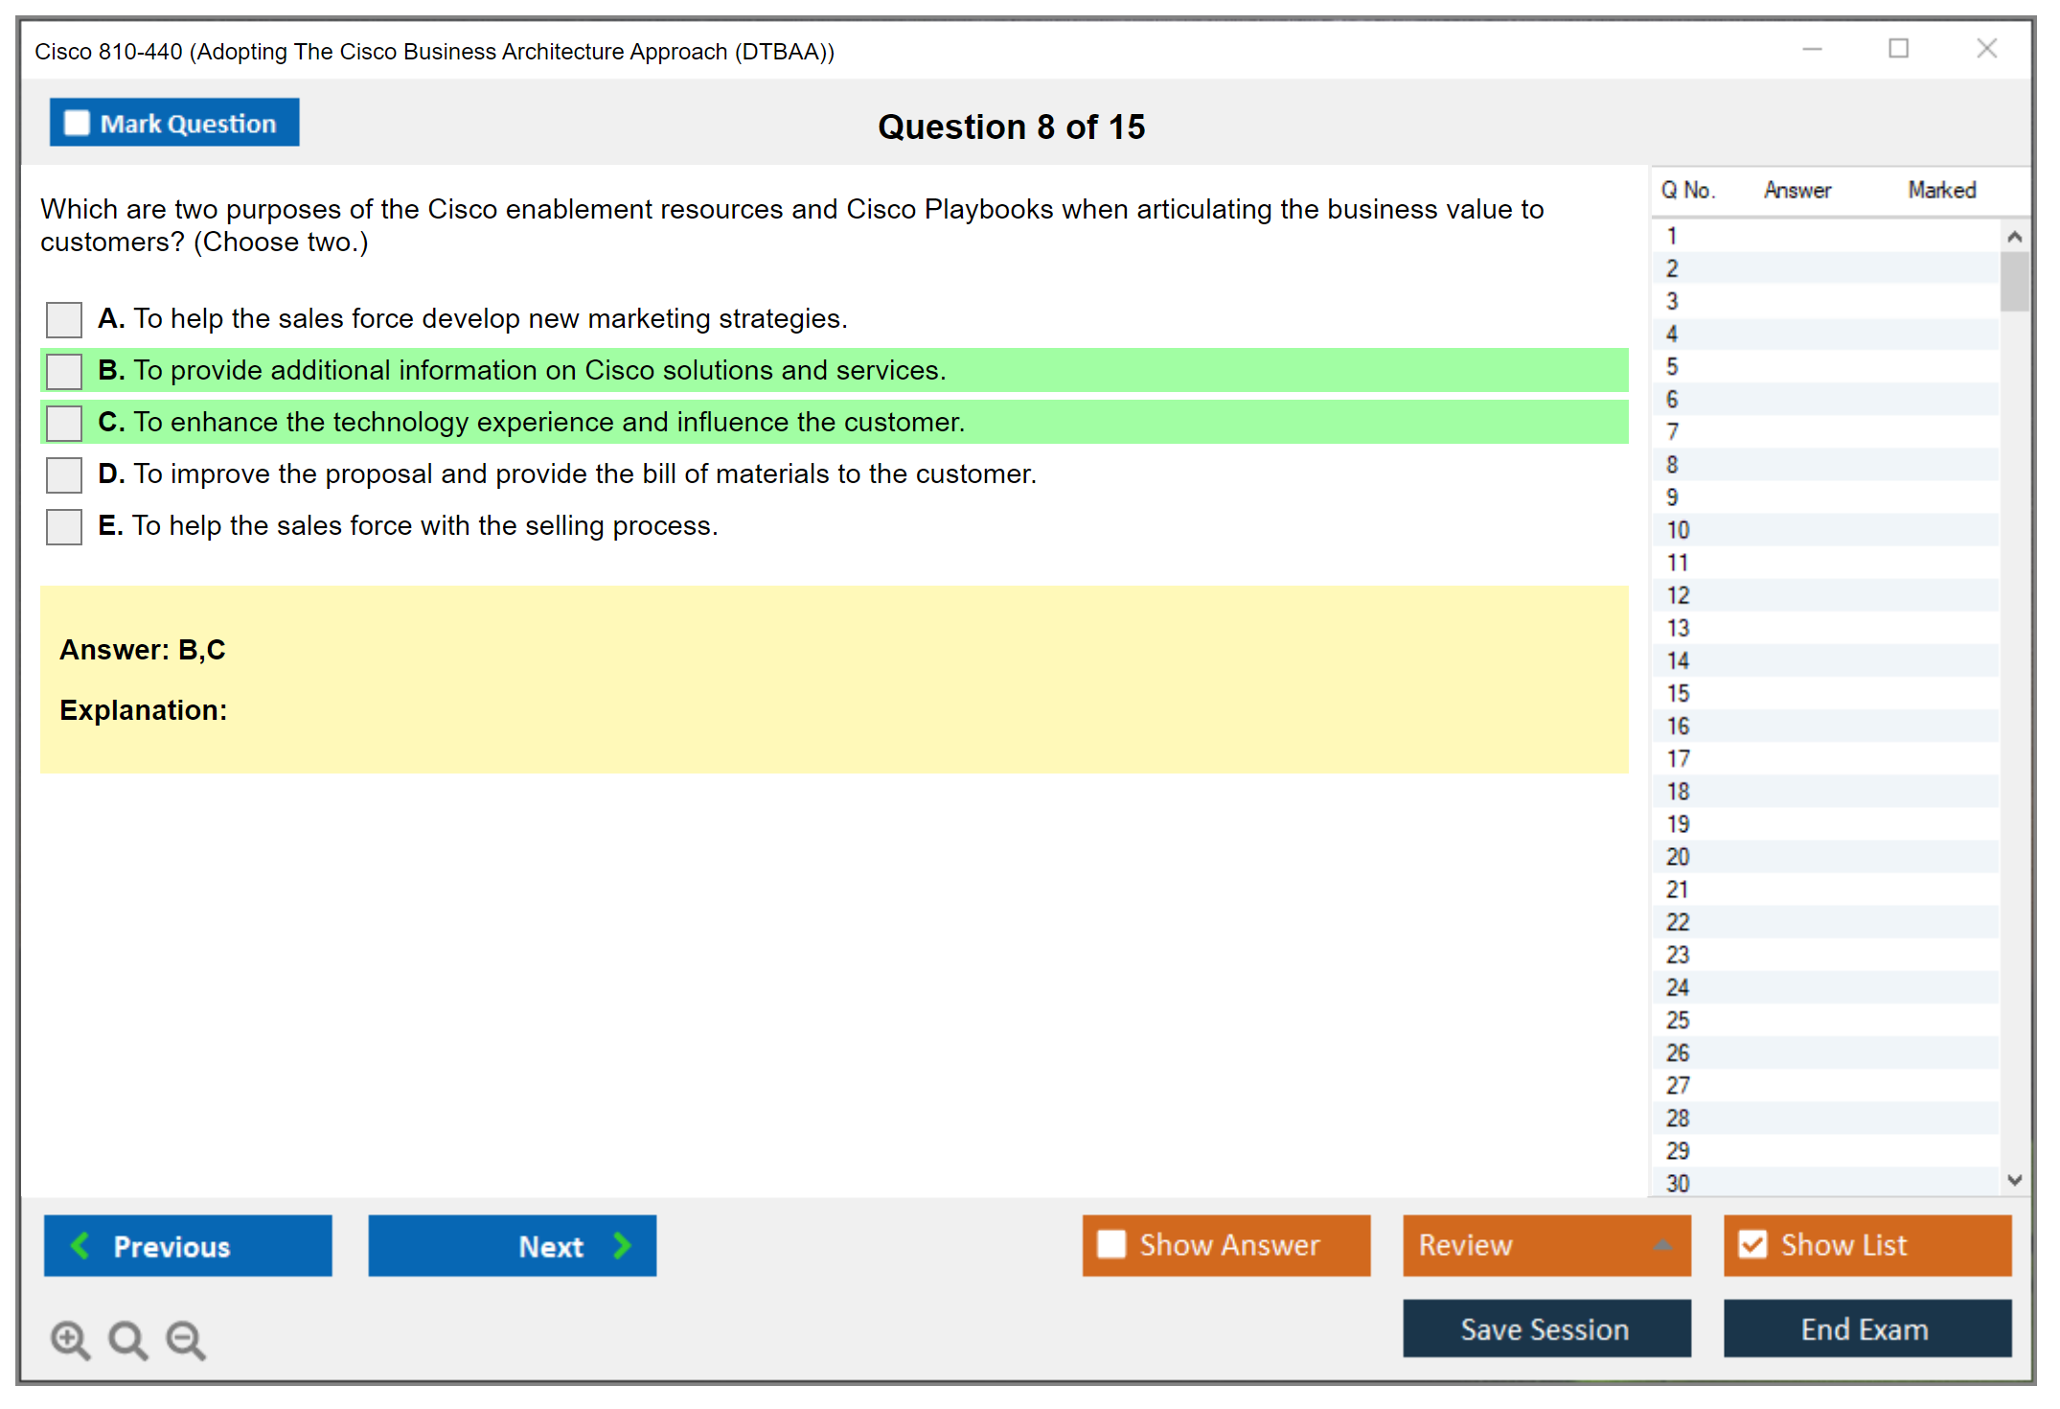Tick checkbox for option E selling process
Screen dimensions: 2060x1409
click(64, 526)
